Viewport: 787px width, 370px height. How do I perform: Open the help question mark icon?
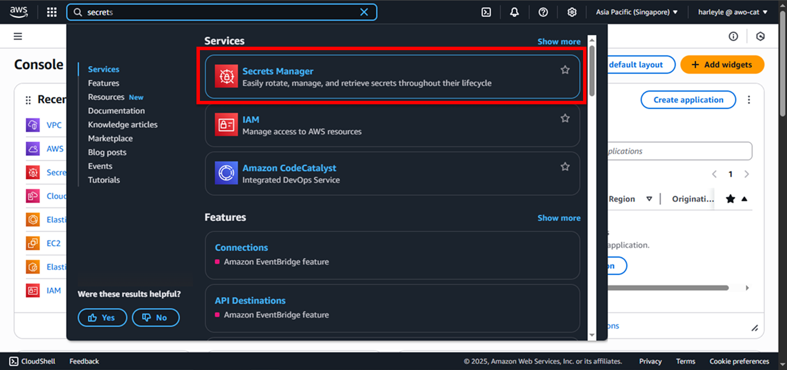543,12
